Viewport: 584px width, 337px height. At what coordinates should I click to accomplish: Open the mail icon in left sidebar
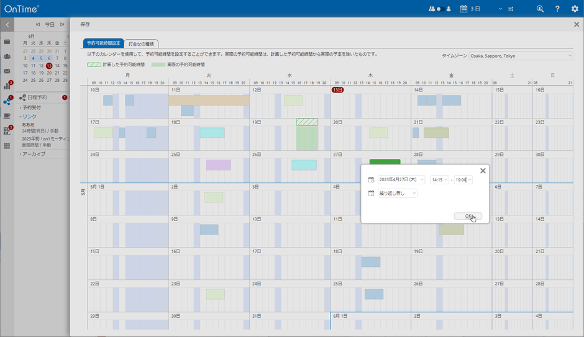pyautogui.click(x=7, y=71)
